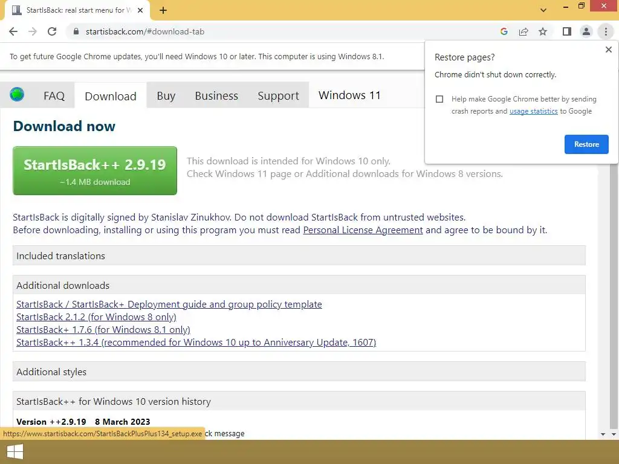Download StartIsBack++ 1.3.4 for Windows 10
Screen dimensions: 619x464
pyautogui.click(x=196, y=342)
